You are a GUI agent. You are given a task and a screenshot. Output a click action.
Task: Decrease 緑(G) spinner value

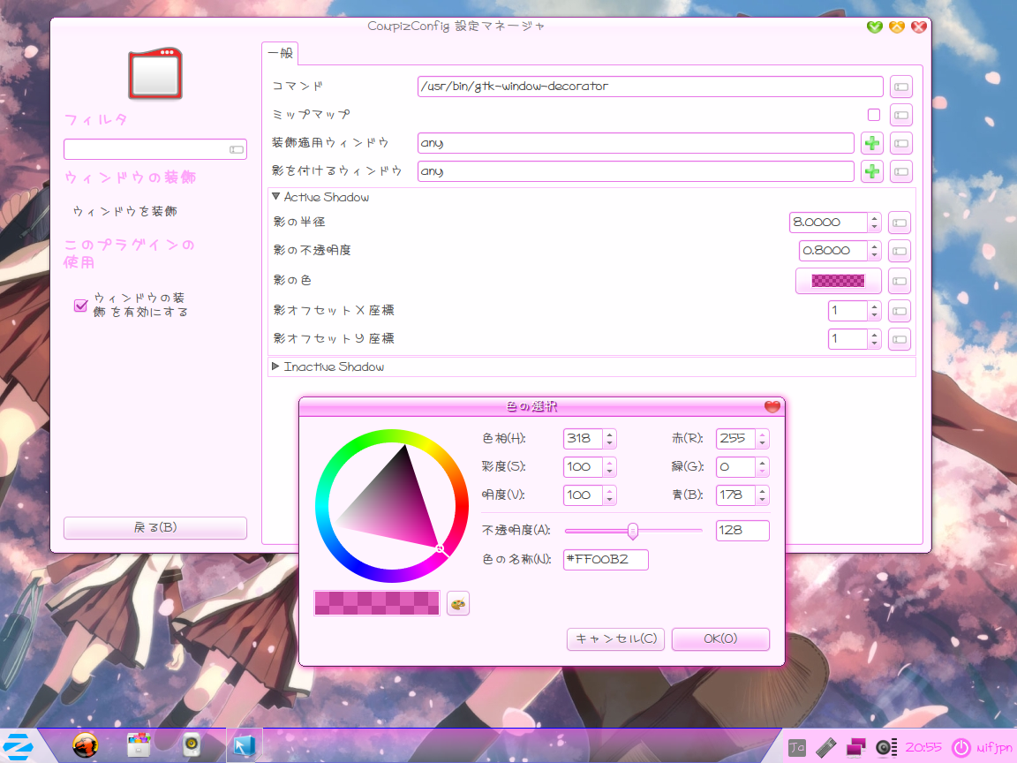763,471
